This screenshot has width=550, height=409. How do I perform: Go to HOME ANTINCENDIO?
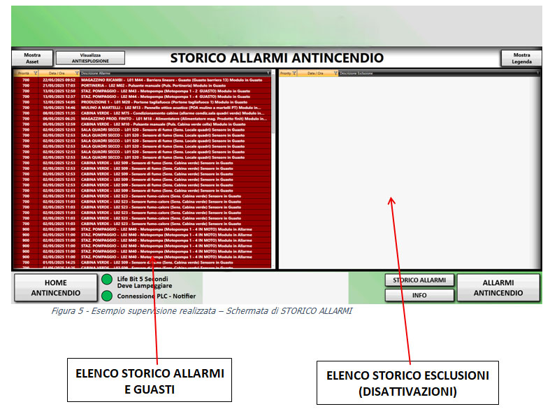55,287
